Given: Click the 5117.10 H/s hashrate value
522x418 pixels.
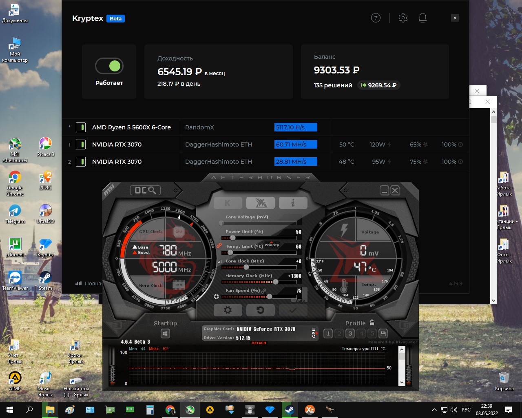Looking at the screenshot, I should coord(296,127).
